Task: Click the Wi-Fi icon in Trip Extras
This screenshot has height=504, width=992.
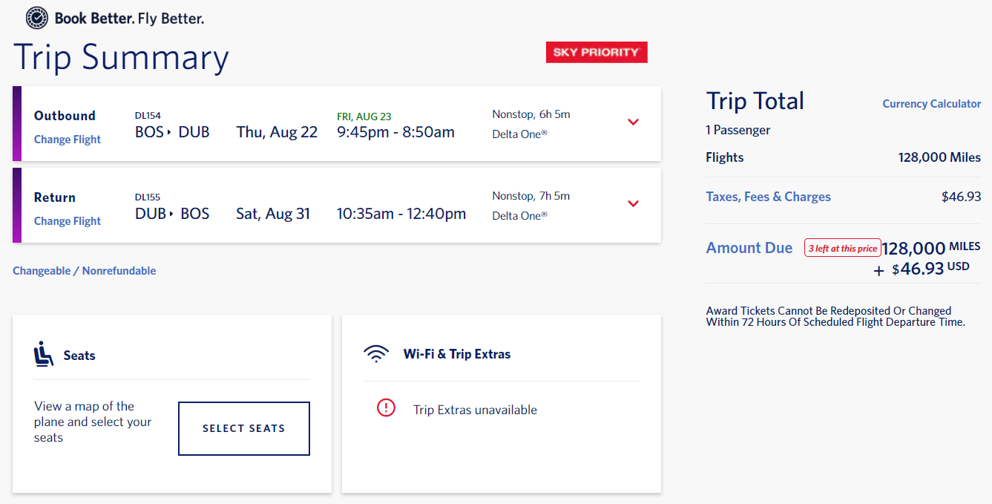Action: [x=376, y=354]
